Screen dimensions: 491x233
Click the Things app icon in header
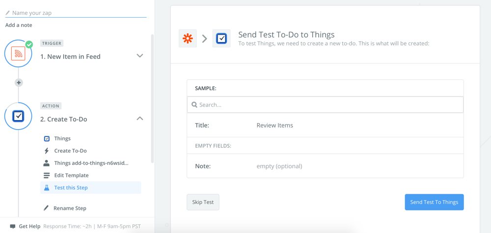pyautogui.click(x=221, y=38)
